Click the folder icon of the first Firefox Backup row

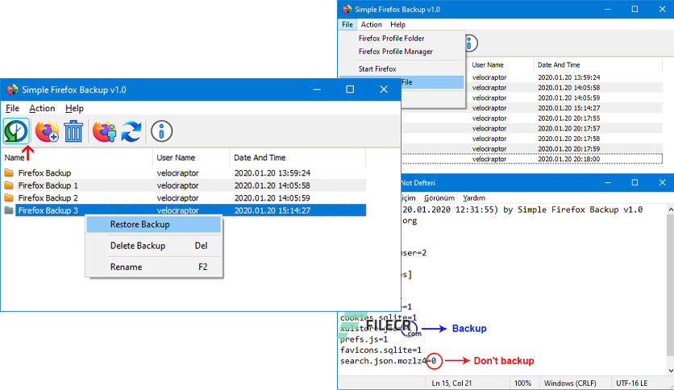[9, 172]
